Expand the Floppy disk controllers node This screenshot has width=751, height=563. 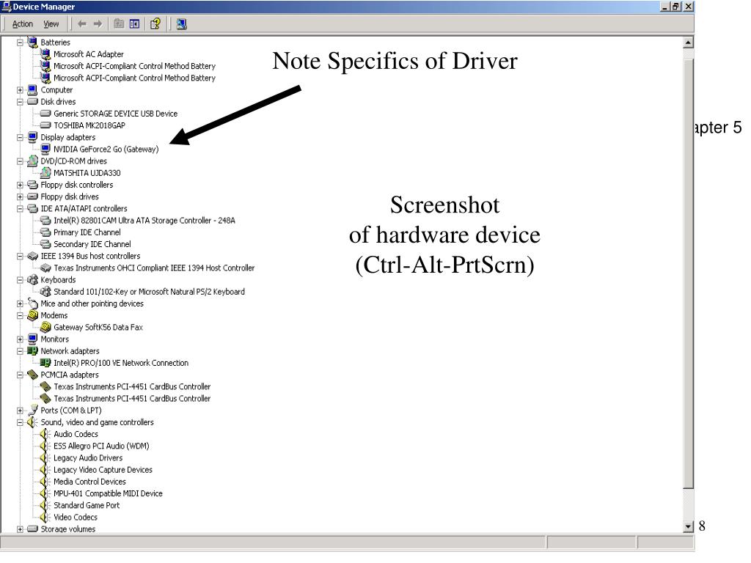point(20,185)
